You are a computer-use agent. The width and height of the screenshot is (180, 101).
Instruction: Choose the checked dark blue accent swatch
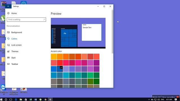(60, 69)
